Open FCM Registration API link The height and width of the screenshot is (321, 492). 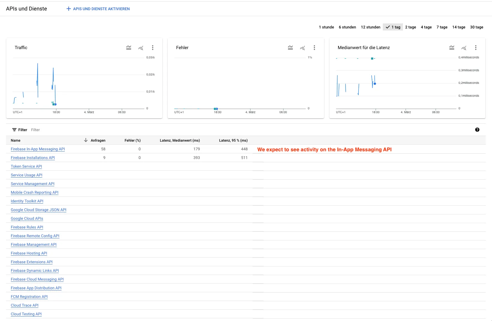(x=29, y=296)
